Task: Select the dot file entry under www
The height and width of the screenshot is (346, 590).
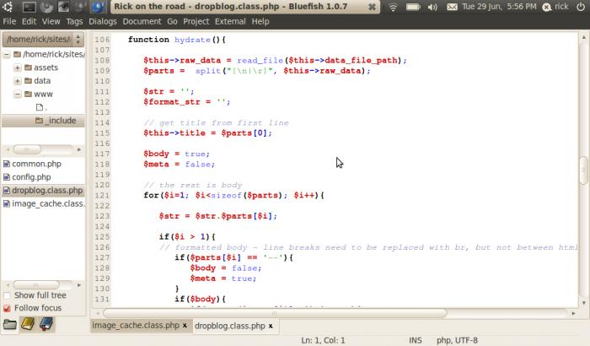Action: 41,107
